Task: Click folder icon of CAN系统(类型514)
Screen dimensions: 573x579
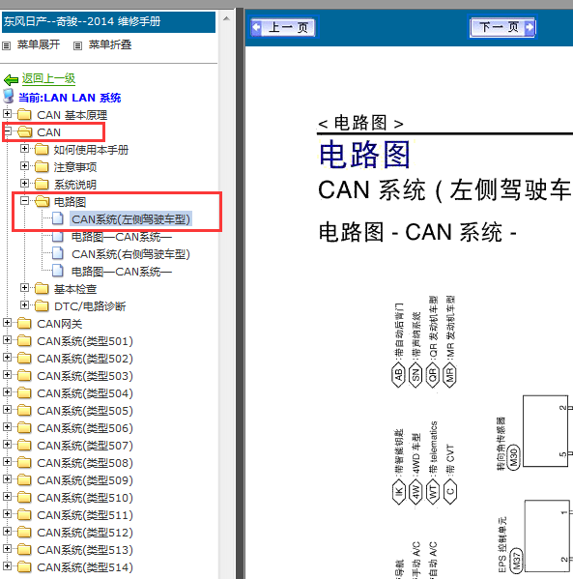Action: (x=25, y=566)
